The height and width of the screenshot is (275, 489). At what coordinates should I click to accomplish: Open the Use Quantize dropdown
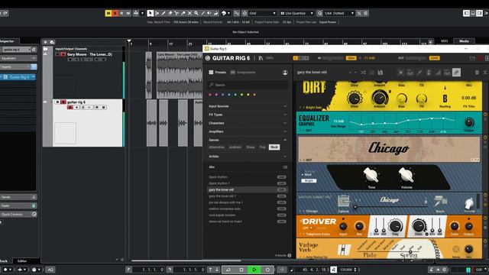(296, 13)
